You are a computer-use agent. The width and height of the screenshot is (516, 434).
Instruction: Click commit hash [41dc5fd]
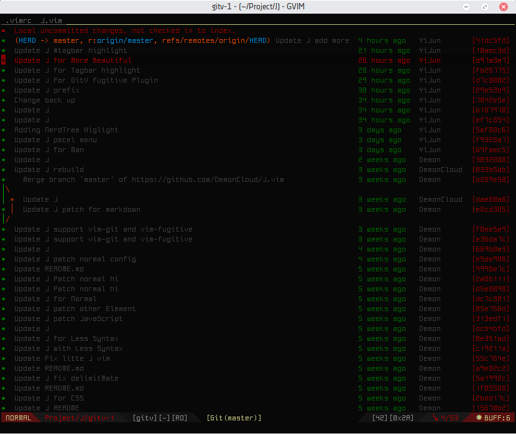pos(491,40)
